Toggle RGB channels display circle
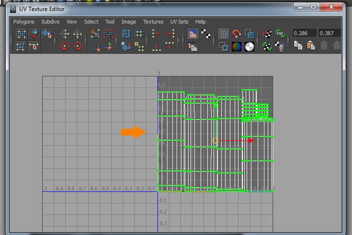This screenshot has width=352, height=235. (236, 46)
